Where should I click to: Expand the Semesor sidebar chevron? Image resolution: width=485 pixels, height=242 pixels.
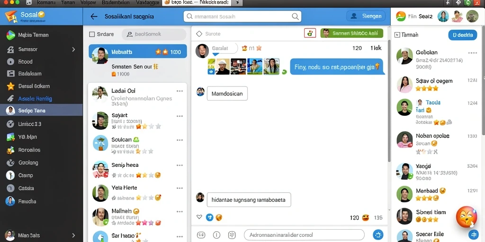coord(73,49)
